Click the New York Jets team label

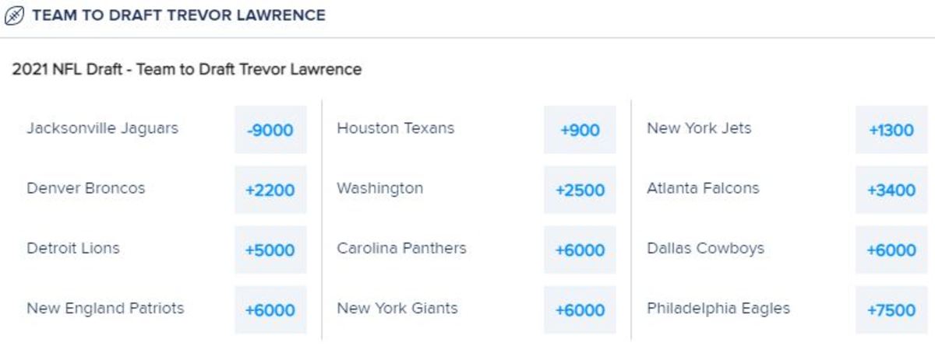click(699, 128)
